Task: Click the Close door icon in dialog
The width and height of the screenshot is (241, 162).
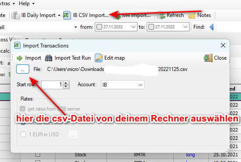Action: point(208,58)
